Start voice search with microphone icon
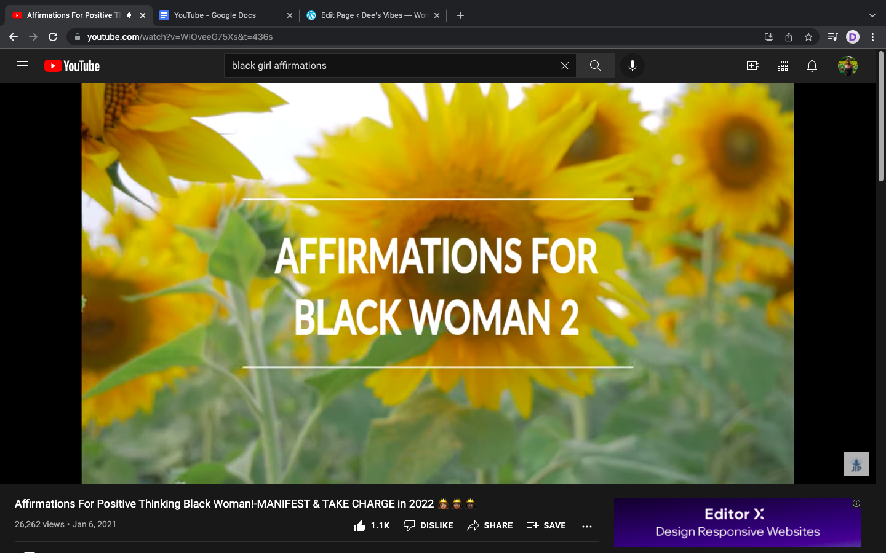Viewport: 886px width, 553px height. 632,66
